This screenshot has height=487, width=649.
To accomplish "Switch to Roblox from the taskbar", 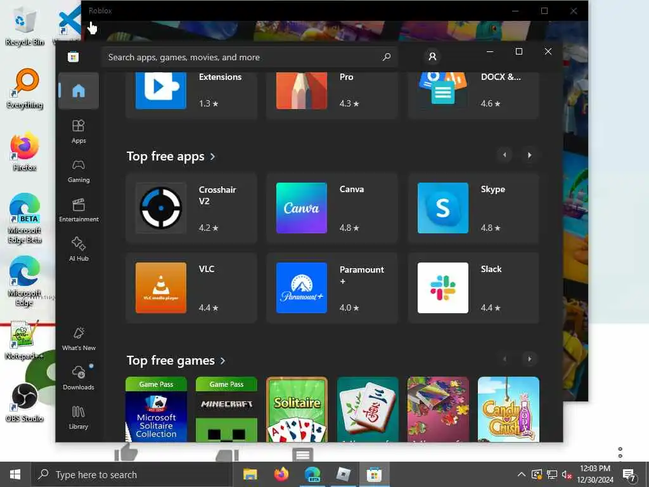I will click(344, 474).
